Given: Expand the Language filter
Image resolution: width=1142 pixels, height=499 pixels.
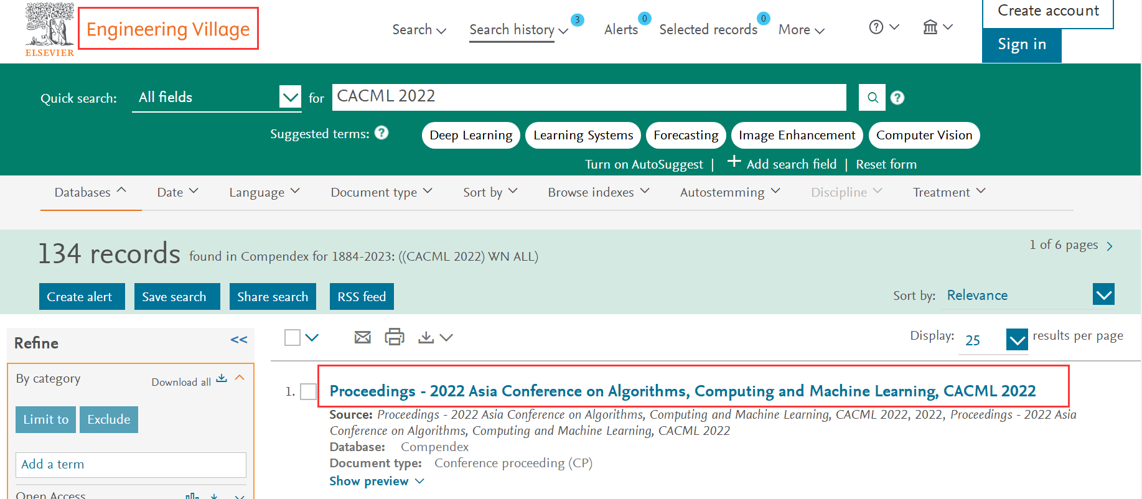Looking at the screenshot, I should (264, 192).
